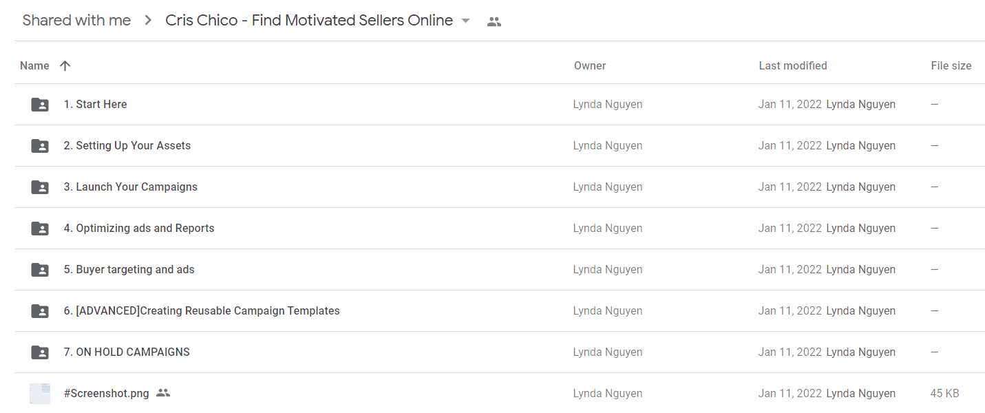985x413 pixels.
Task: Click the Last modified column header
Action: (x=793, y=66)
